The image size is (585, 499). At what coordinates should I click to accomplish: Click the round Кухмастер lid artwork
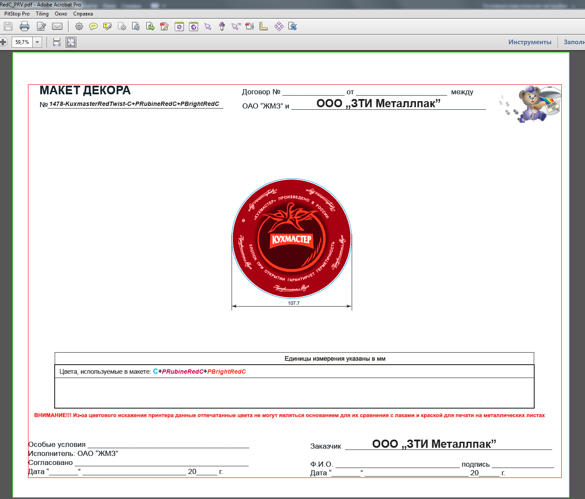point(292,238)
